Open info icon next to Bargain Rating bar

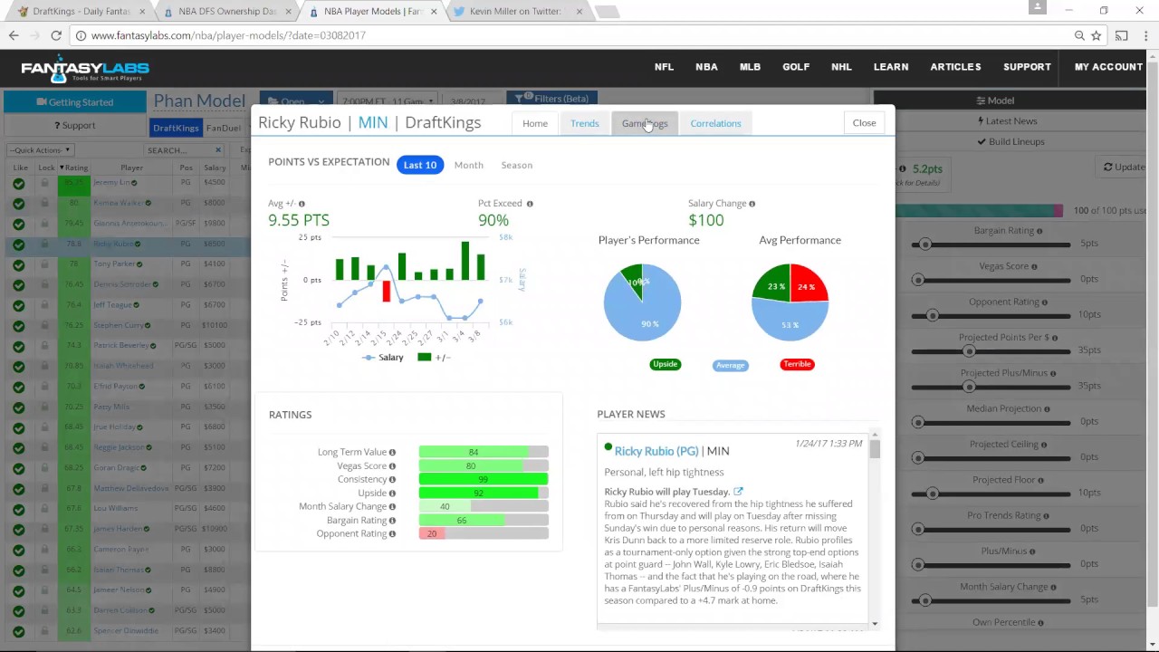coord(392,520)
